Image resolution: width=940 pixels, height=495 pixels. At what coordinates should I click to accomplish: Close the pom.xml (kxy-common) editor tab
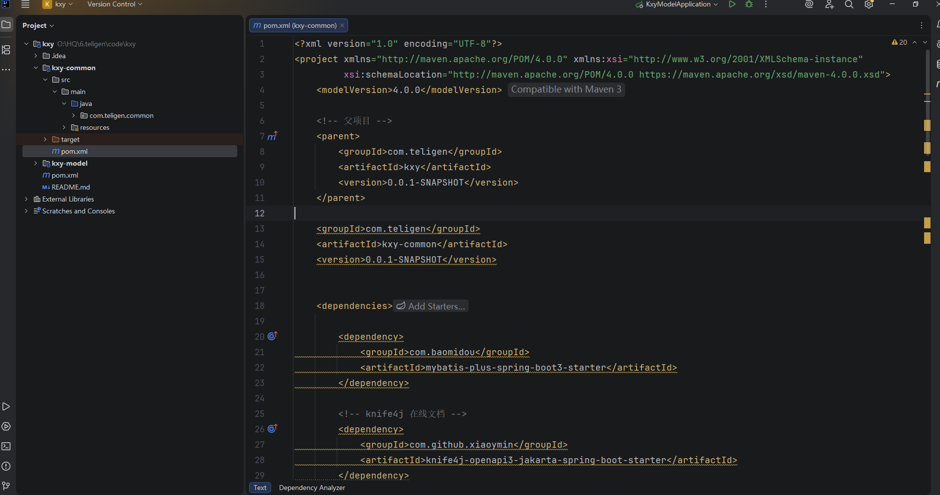pyautogui.click(x=342, y=25)
